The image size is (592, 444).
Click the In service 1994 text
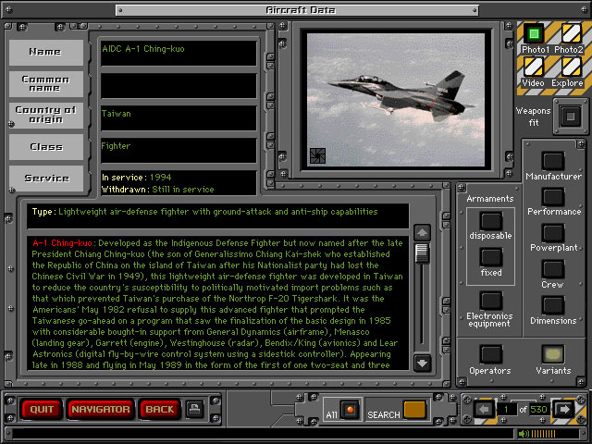[x=136, y=178]
